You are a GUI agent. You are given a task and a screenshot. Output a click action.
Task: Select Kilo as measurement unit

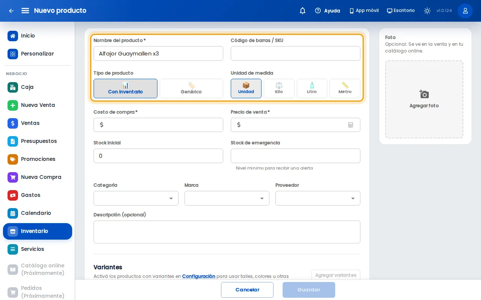279,88
